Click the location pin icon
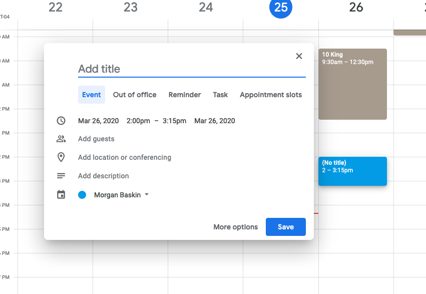Viewport: 426px width, 294px height. pyautogui.click(x=61, y=157)
